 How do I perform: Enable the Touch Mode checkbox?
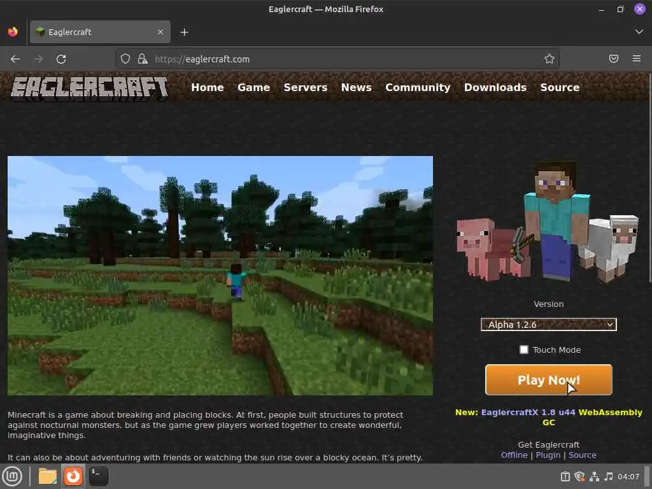[524, 350]
